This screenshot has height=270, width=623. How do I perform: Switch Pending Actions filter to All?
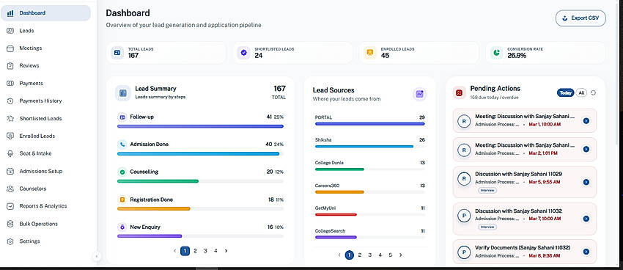[581, 92]
